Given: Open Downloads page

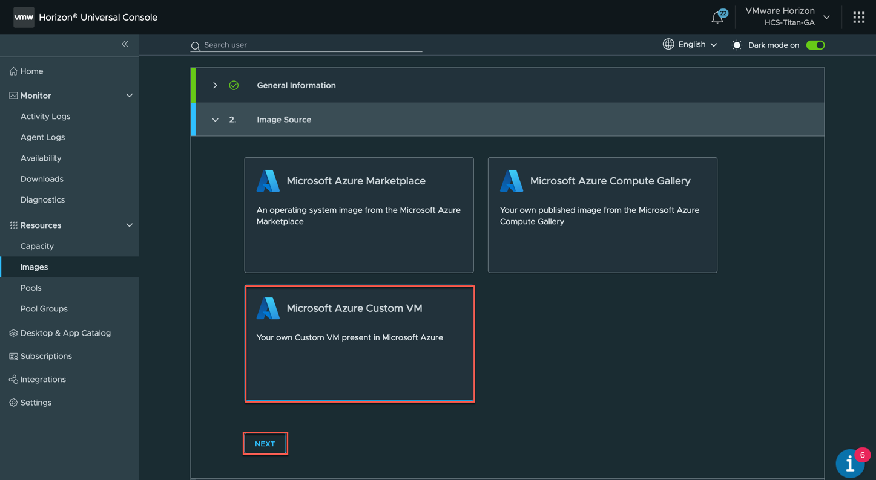Looking at the screenshot, I should tap(42, 179).
